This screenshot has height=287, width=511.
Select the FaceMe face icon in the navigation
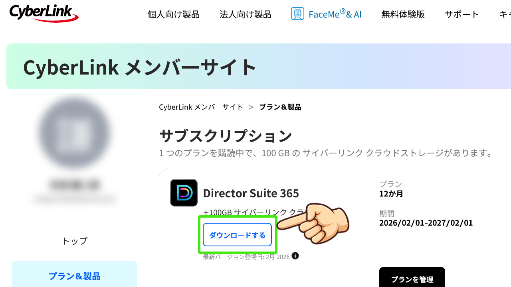tap(297, 14)
